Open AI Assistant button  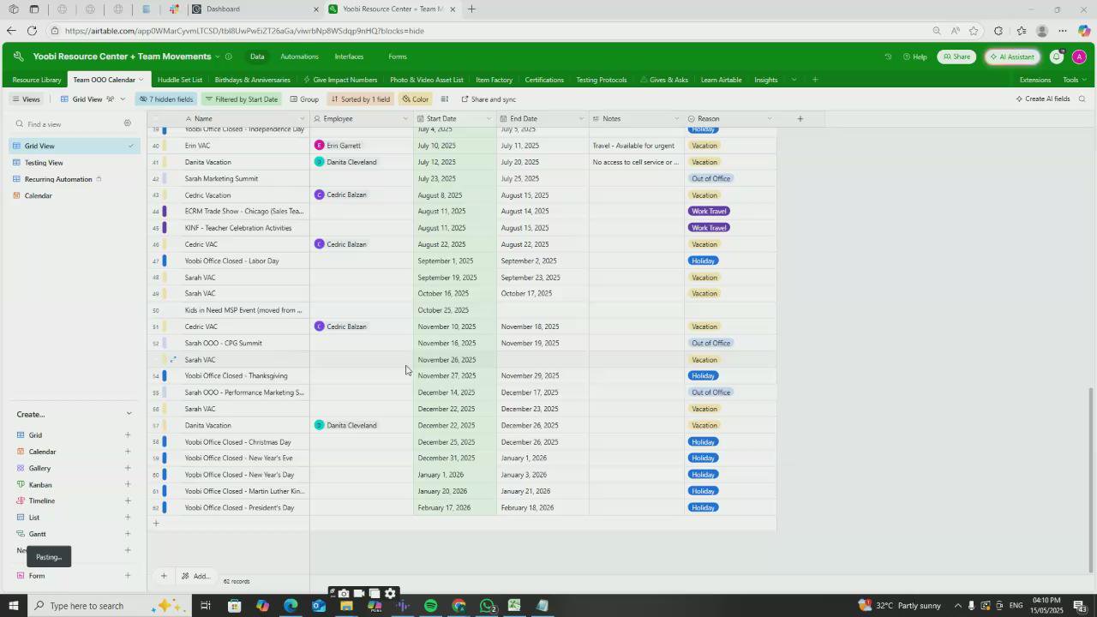(1011, 57)
